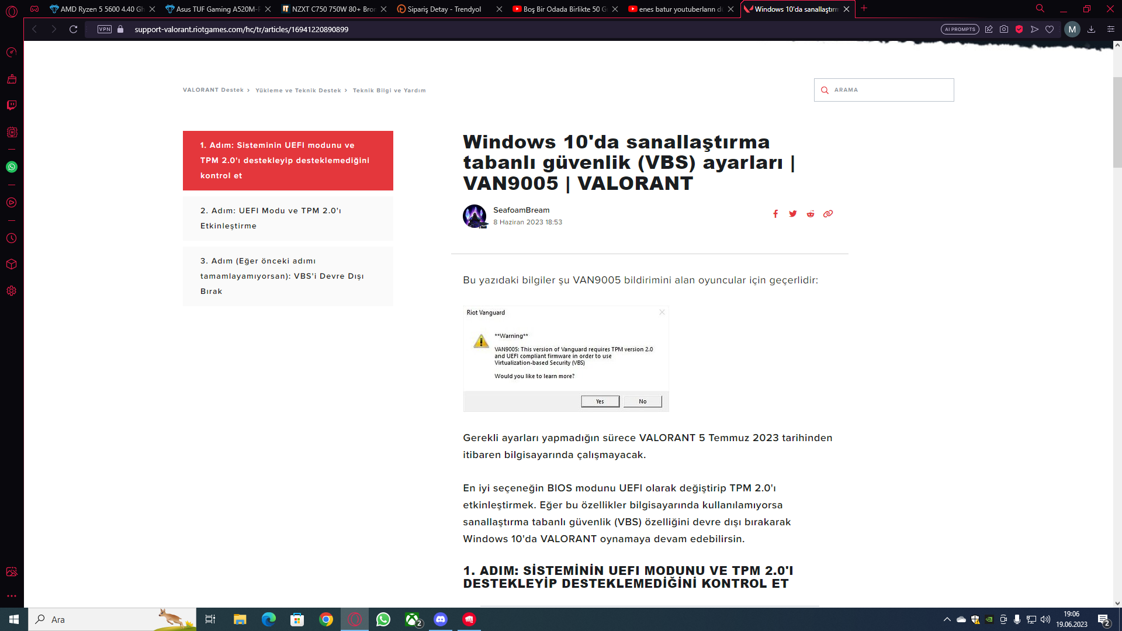This screenshot has height=631, width=1122.
Task: Toggle the VPN badge in address bar
Action: coord(105,29)
